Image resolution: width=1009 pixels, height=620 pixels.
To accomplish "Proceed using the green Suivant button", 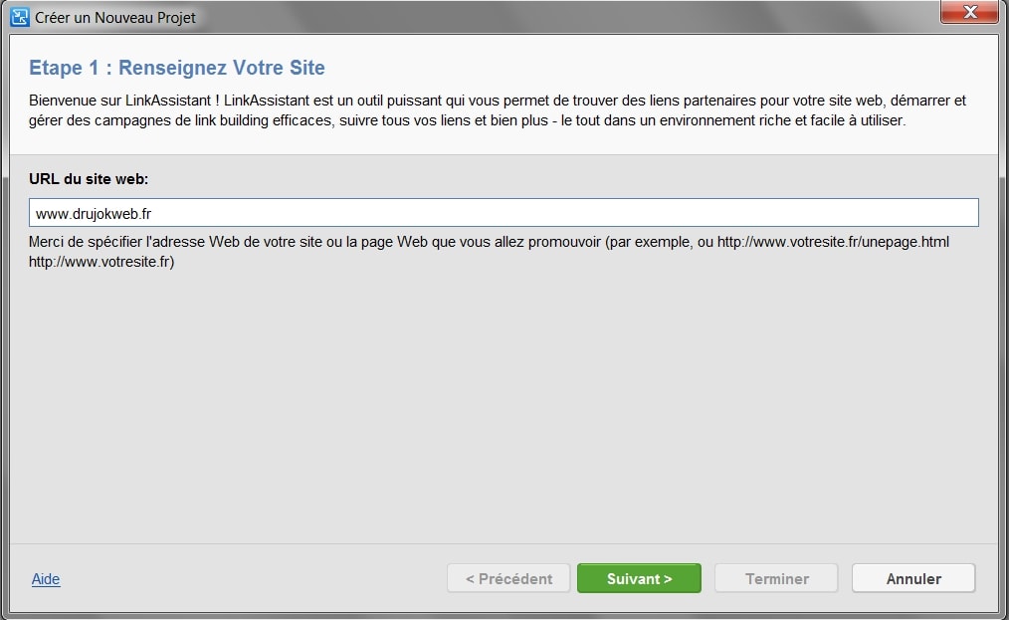I will tap(639, 578).
